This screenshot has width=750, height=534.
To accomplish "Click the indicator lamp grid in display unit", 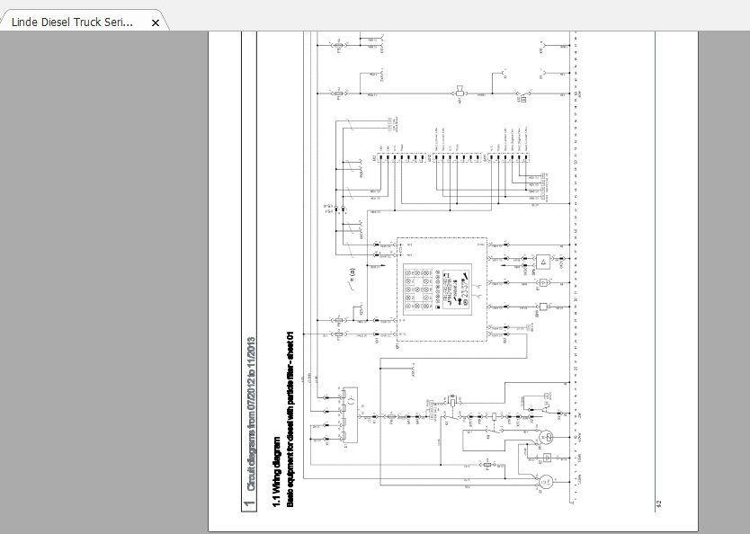I will (x=419, y=289).
